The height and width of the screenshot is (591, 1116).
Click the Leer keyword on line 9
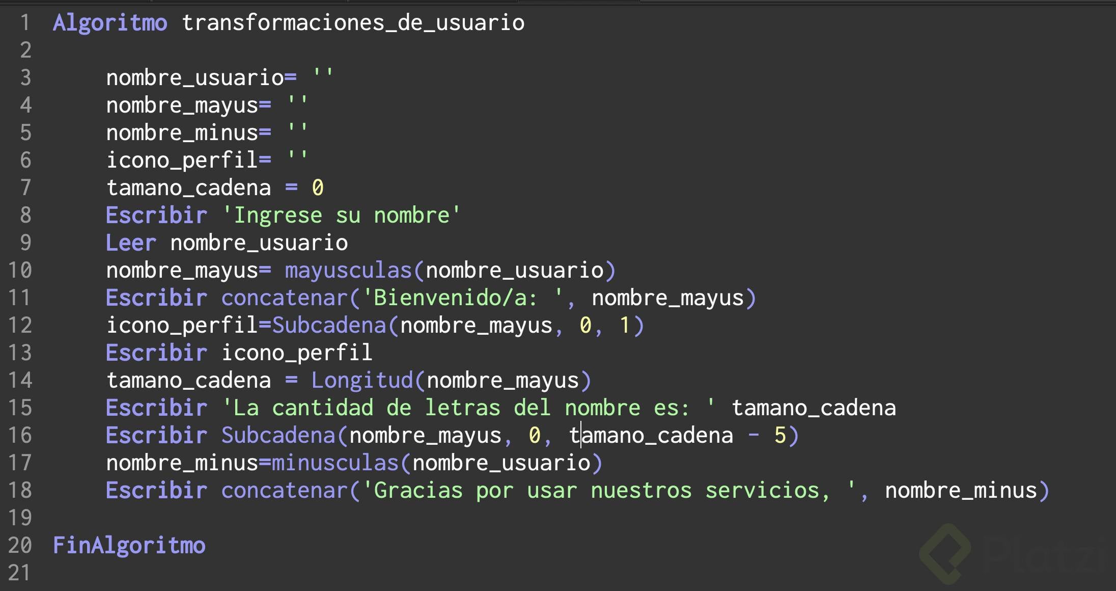click(131, 243)
